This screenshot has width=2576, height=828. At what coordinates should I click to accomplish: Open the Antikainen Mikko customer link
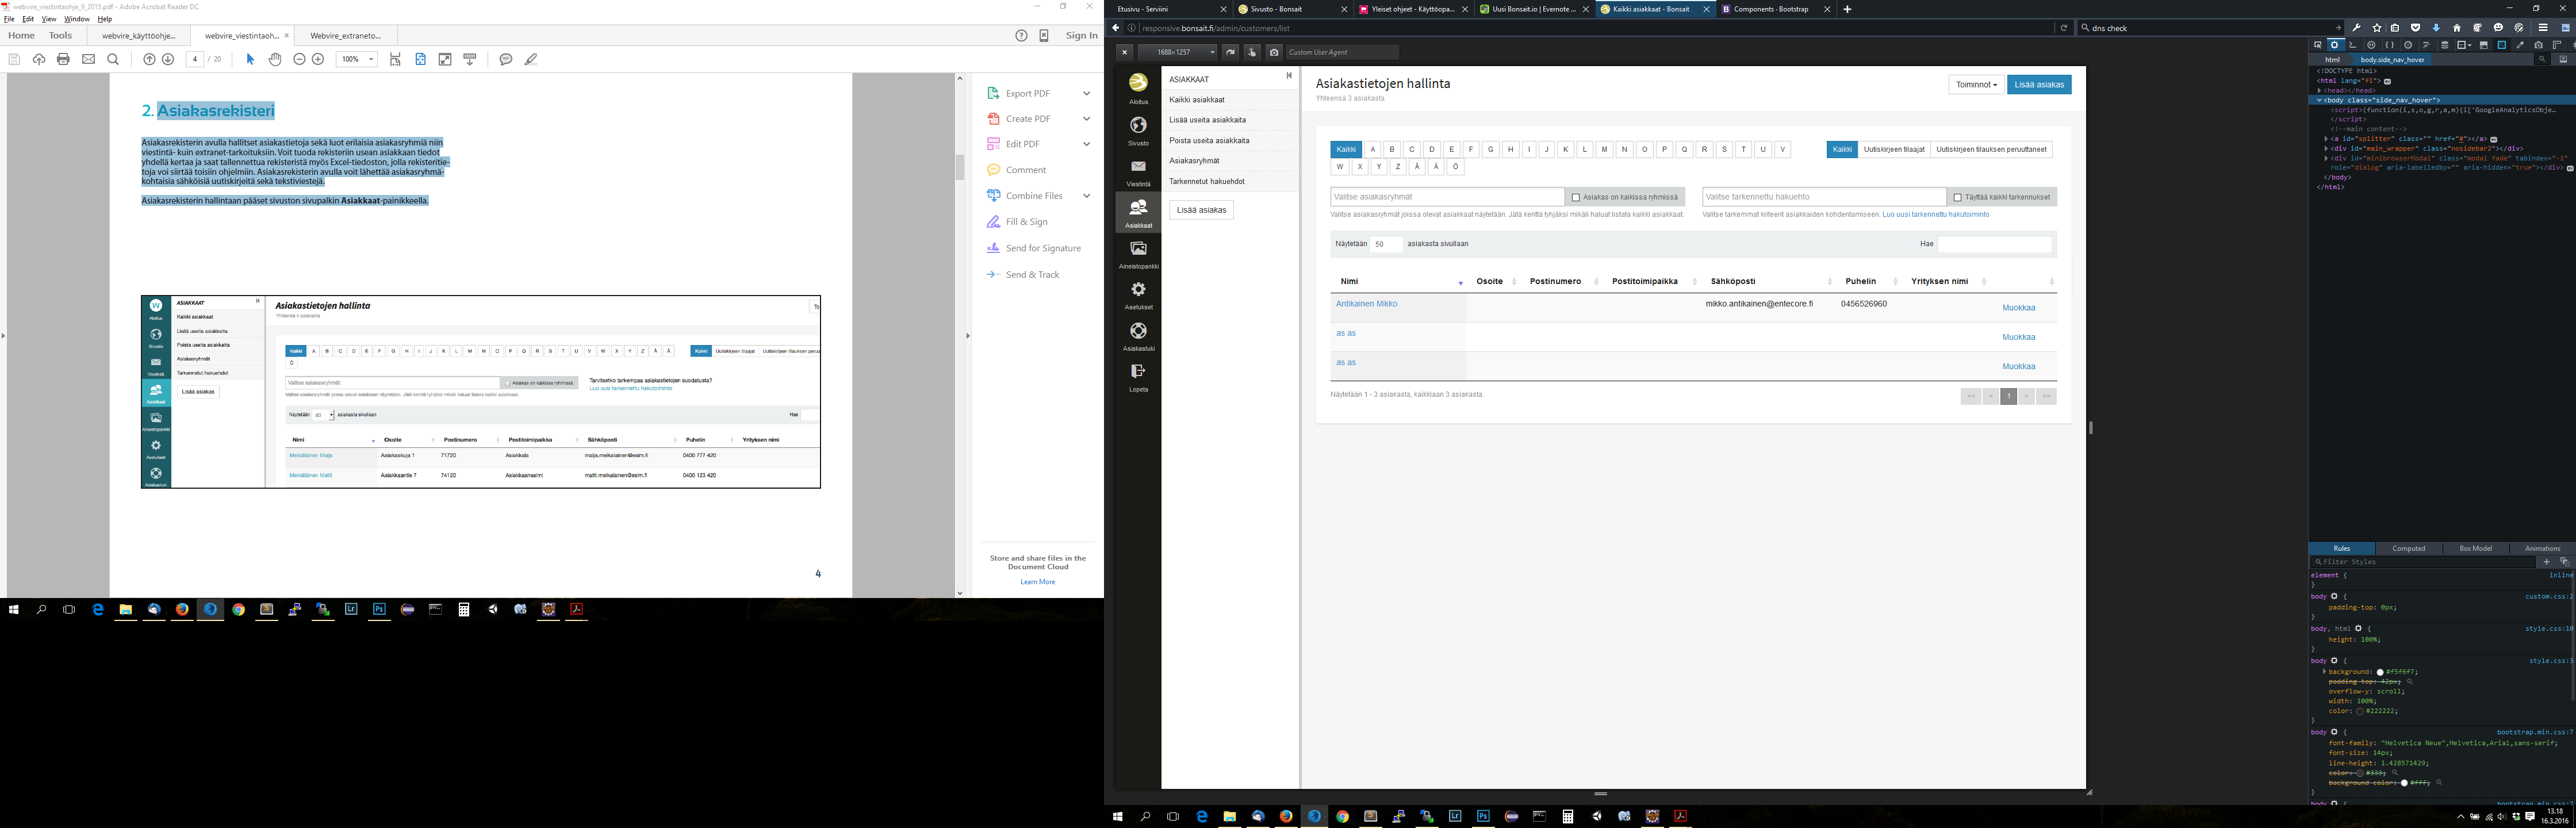(1366, 304)
